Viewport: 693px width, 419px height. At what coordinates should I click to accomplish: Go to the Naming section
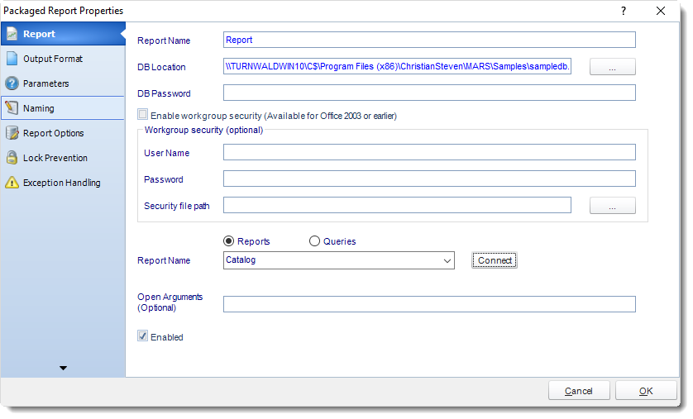point(63,108)
